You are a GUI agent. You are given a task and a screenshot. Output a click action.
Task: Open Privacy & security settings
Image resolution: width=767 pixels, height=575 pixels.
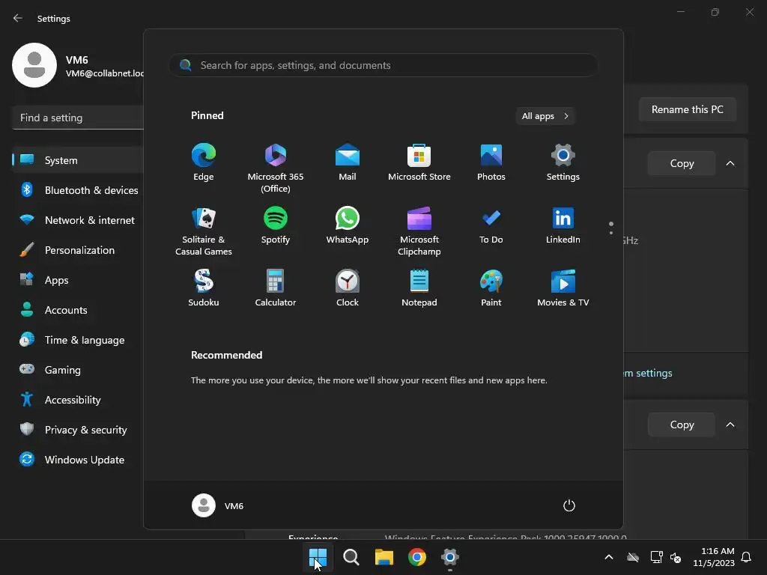pyautogui.click(x=78, y=430)
